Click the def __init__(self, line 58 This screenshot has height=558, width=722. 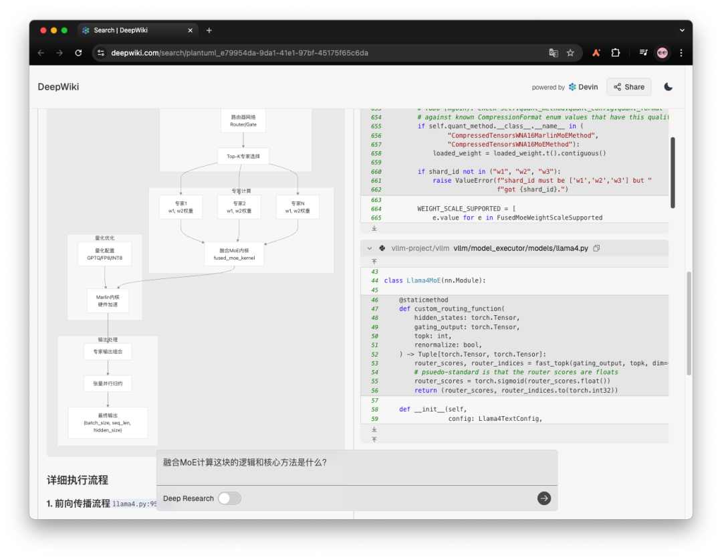pos(433,409)
